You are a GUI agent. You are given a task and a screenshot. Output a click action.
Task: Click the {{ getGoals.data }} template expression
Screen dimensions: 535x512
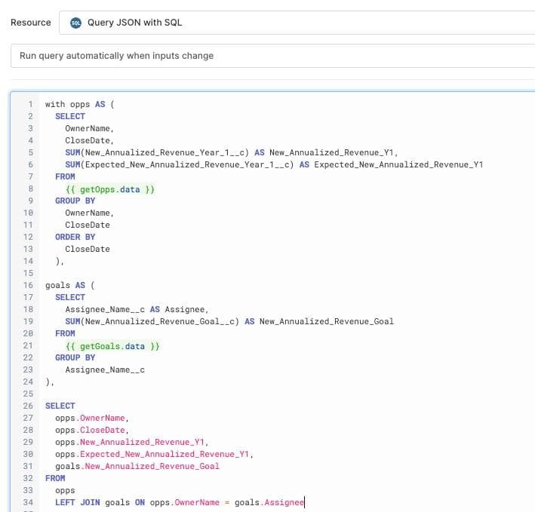coord(112,345)
